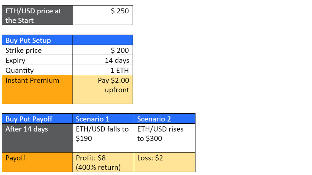
Task: Click the $ 200 strike price value
Action: pyautogui.click(x=103, y=50)
